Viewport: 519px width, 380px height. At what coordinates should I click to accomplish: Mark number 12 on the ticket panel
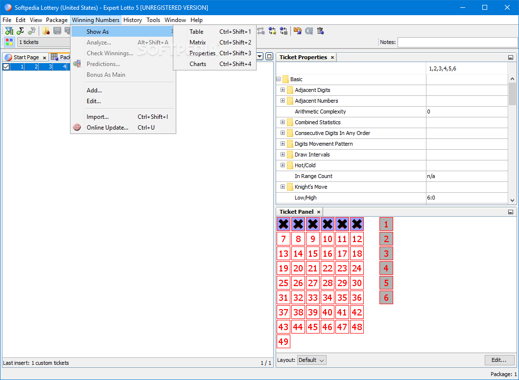(357, 239)
